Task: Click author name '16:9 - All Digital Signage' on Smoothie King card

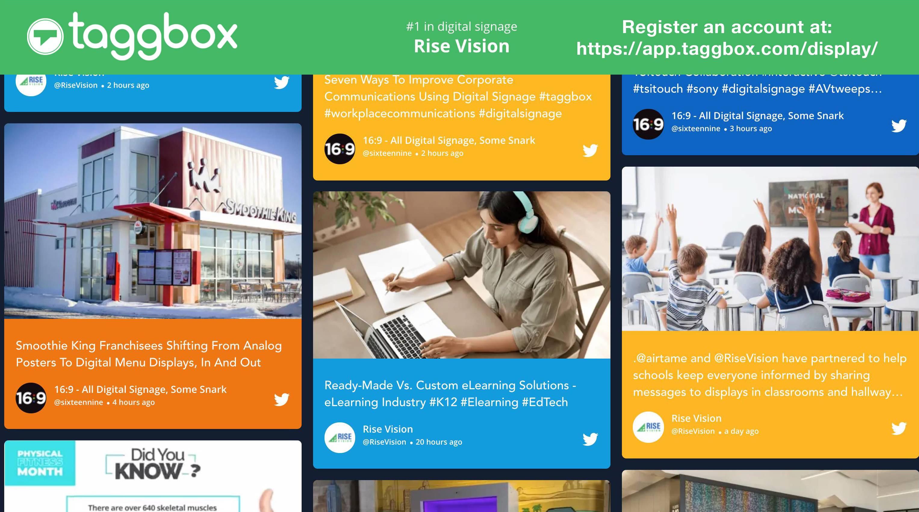Action: 140,389
